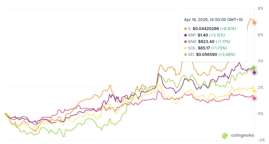Screen dimensions: 269x144
Task: Click the pink BNB data point marker
Action: (x=254, y=98)
